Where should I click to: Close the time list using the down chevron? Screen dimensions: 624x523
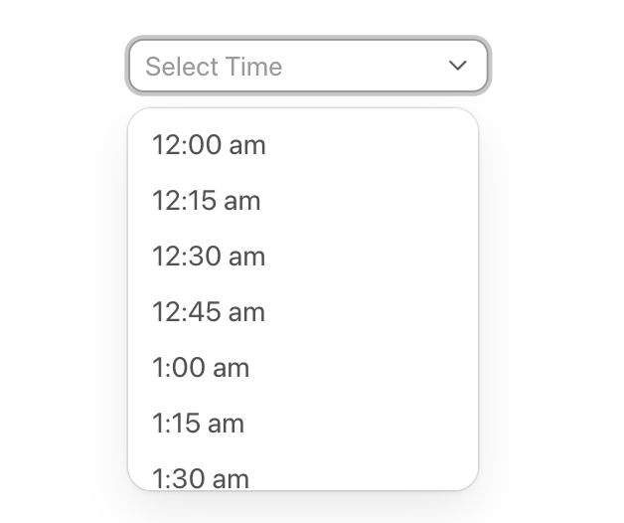pos(457,66)
